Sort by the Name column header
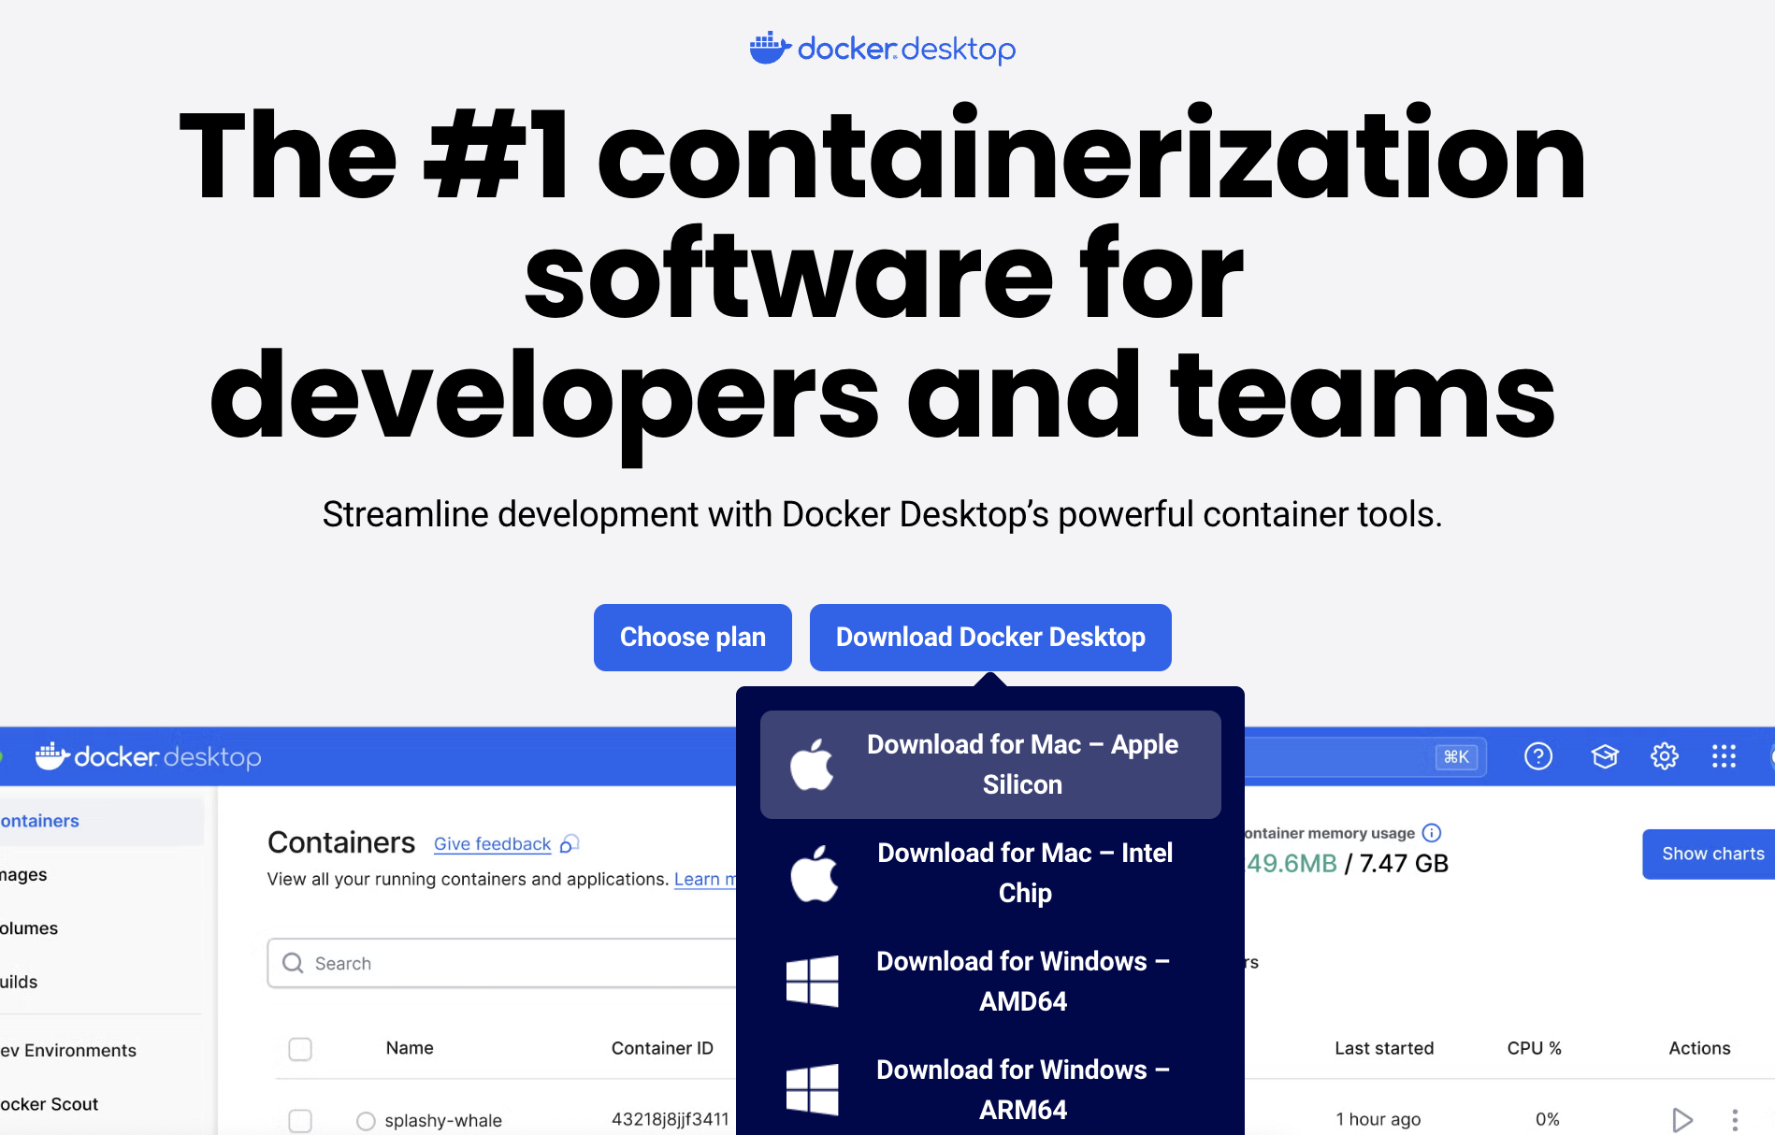This screenshot has width=1775, height=1135. point(410,1048)
